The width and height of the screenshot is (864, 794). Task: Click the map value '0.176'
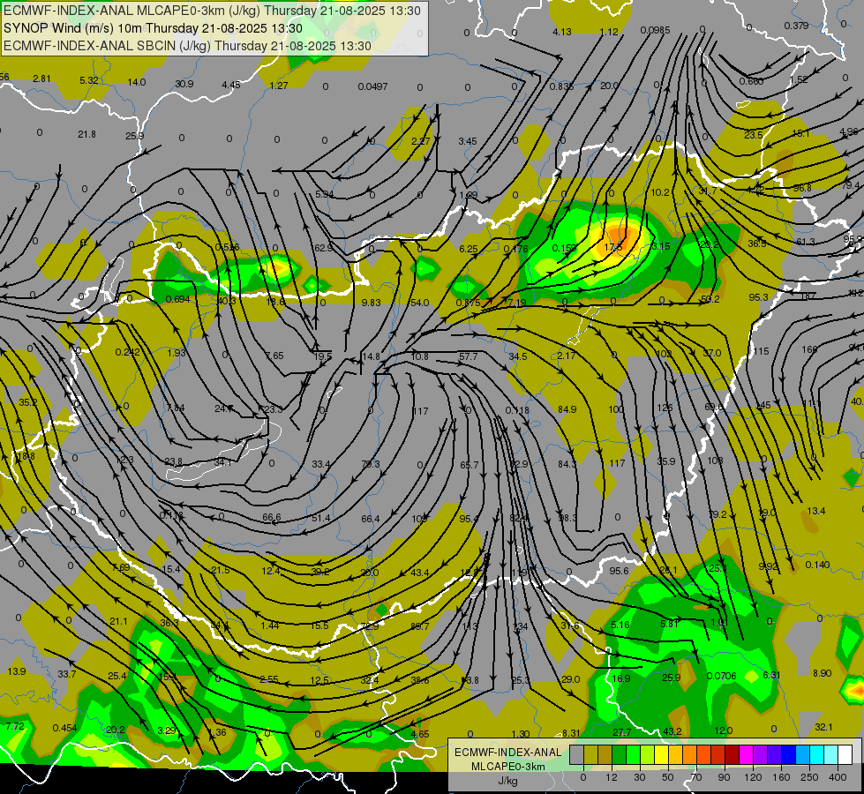pos(515,249)
